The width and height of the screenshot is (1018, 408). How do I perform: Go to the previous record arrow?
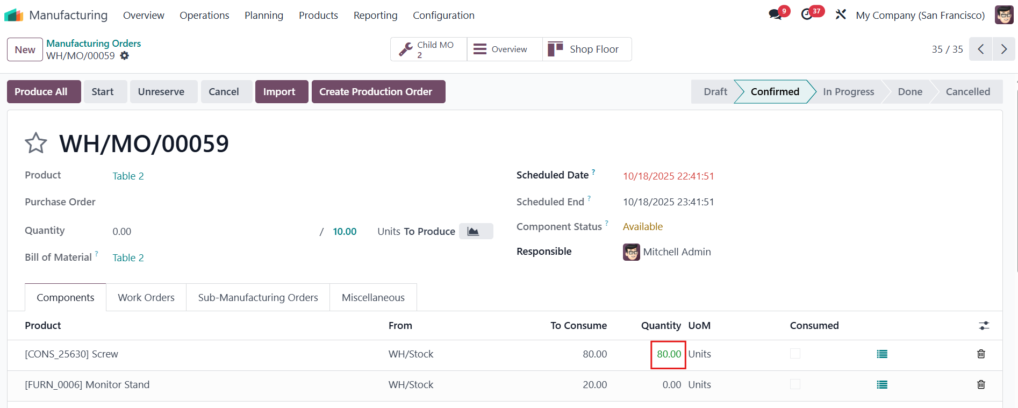point(981,49)
